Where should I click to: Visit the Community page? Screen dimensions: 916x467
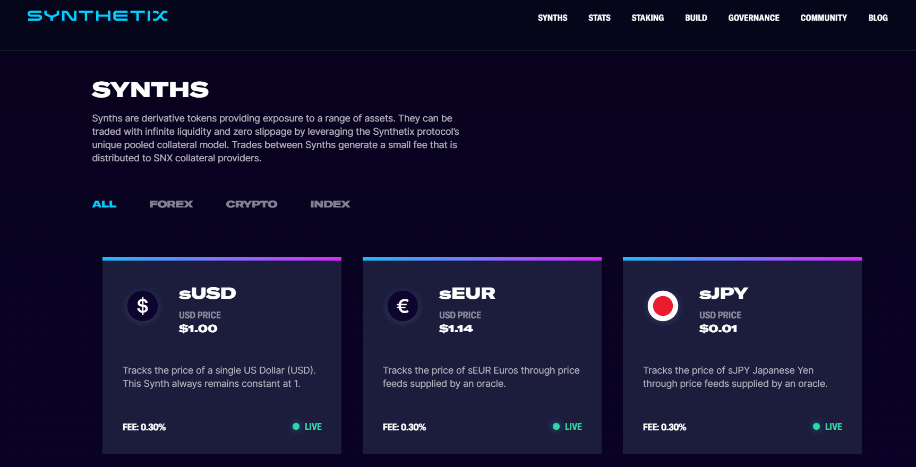pyautogui.click(x=824, y=18)
